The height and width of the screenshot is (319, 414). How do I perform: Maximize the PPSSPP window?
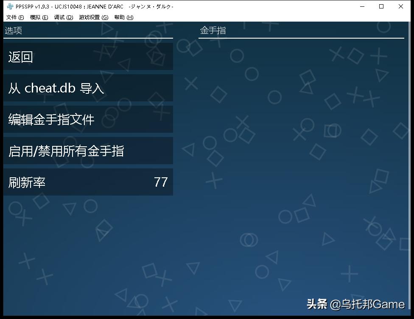(x=382, y=6)
